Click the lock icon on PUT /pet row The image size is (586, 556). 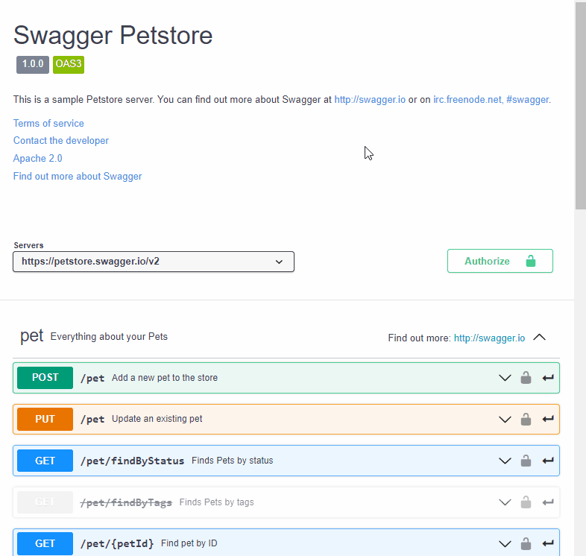tap(526, 420)
